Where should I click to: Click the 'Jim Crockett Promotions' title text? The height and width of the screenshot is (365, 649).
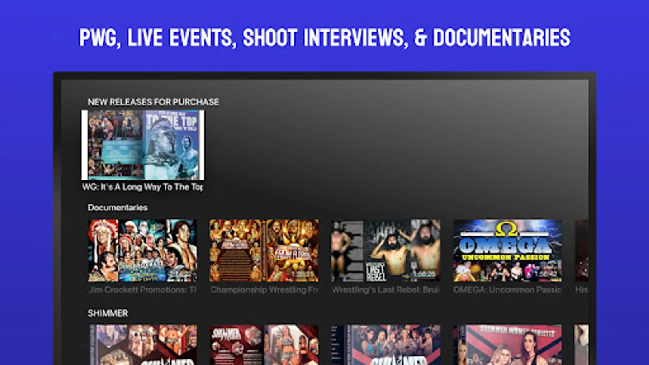(142, 290)
